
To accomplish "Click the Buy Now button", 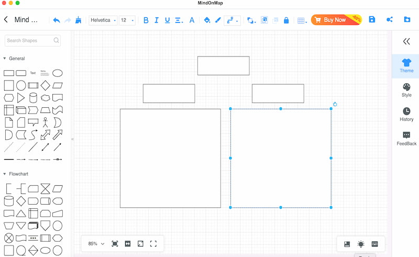I will [336, 20].
